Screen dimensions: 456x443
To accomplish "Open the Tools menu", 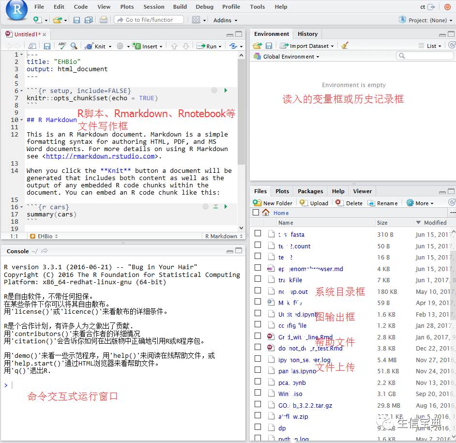I will [257, 7].
